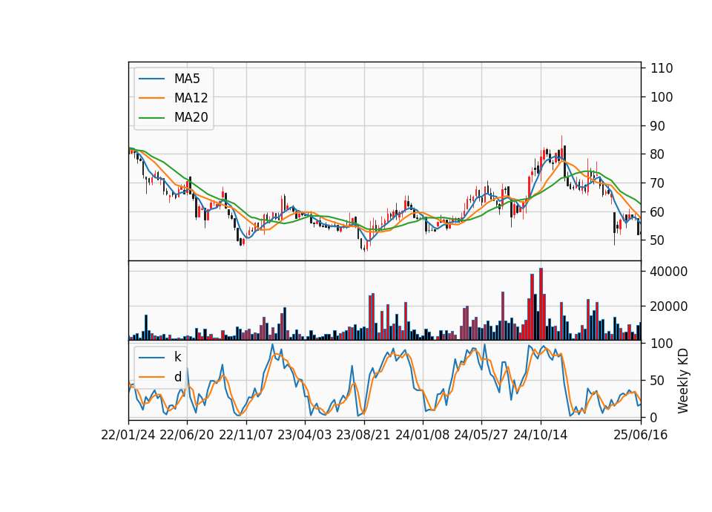
Task: Click the 24/01/08 date tick label
Action: pos(422,435)
